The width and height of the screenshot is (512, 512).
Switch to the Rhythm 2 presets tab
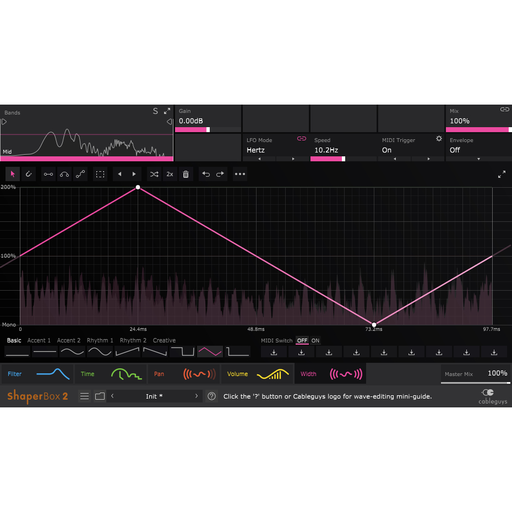pos(133,340)
